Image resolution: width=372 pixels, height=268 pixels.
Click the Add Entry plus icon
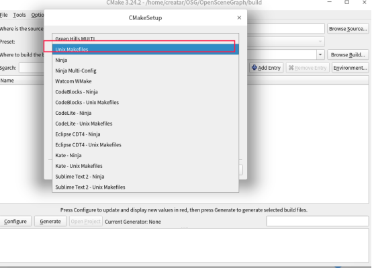(x=254, y=68)
